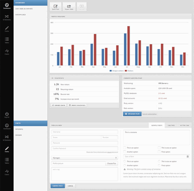Open Forms pencil icon in upper sidebar

coord(7,28)
